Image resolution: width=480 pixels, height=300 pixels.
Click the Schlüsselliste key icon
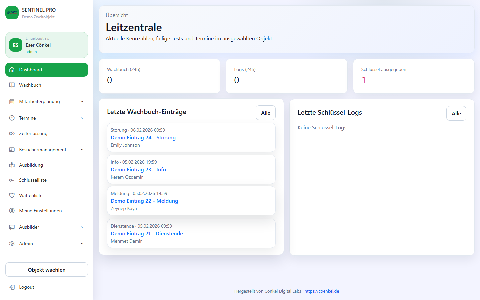click(x=12, y=180)
